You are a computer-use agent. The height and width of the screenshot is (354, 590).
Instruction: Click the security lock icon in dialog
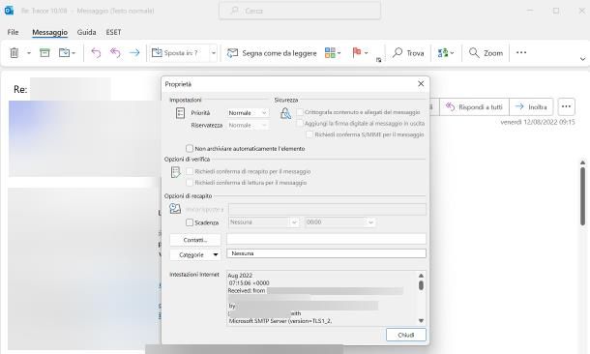(285, 113)
